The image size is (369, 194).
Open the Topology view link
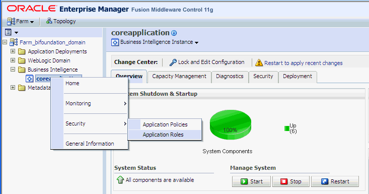(x=64, y=21)
